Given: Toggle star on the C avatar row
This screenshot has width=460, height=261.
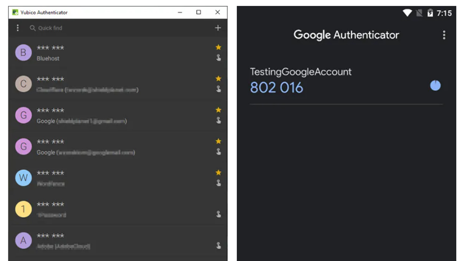Looking at the screenshot, I should tap(219, 79).
